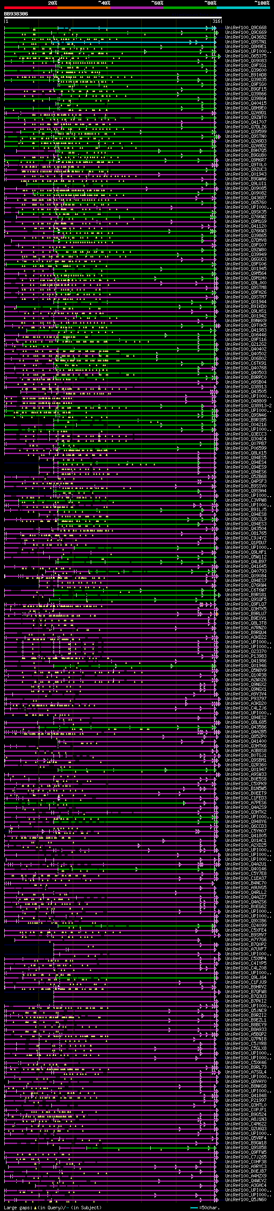274x1211 pixels.
Task: Click the orange ~40% identity legend bar
Action: 84,8
